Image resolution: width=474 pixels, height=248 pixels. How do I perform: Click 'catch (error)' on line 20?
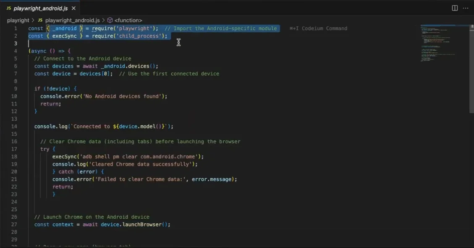[x=78, y=172]
